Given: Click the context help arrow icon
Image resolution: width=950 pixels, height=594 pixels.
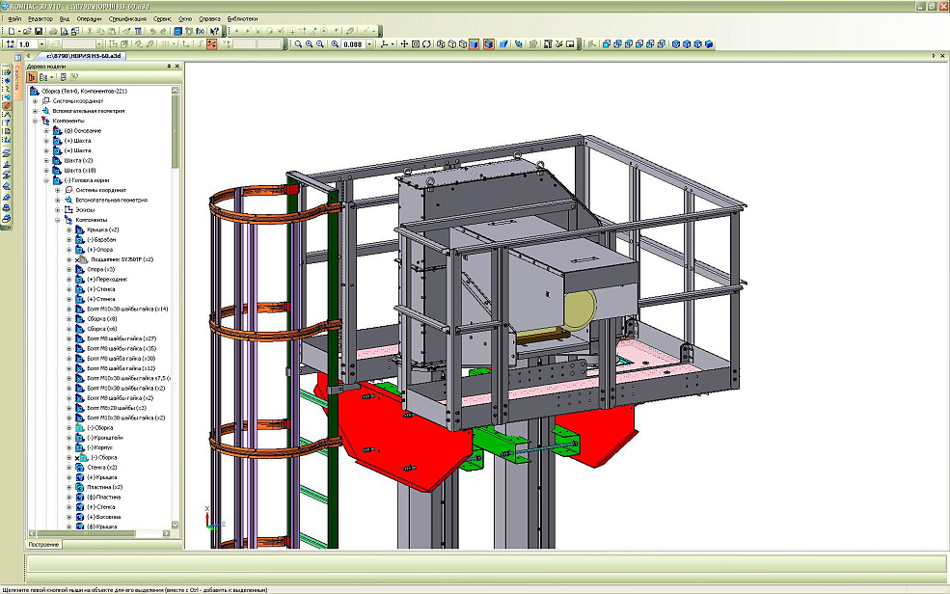Looking at the screenshot, I should pos(211,32).
